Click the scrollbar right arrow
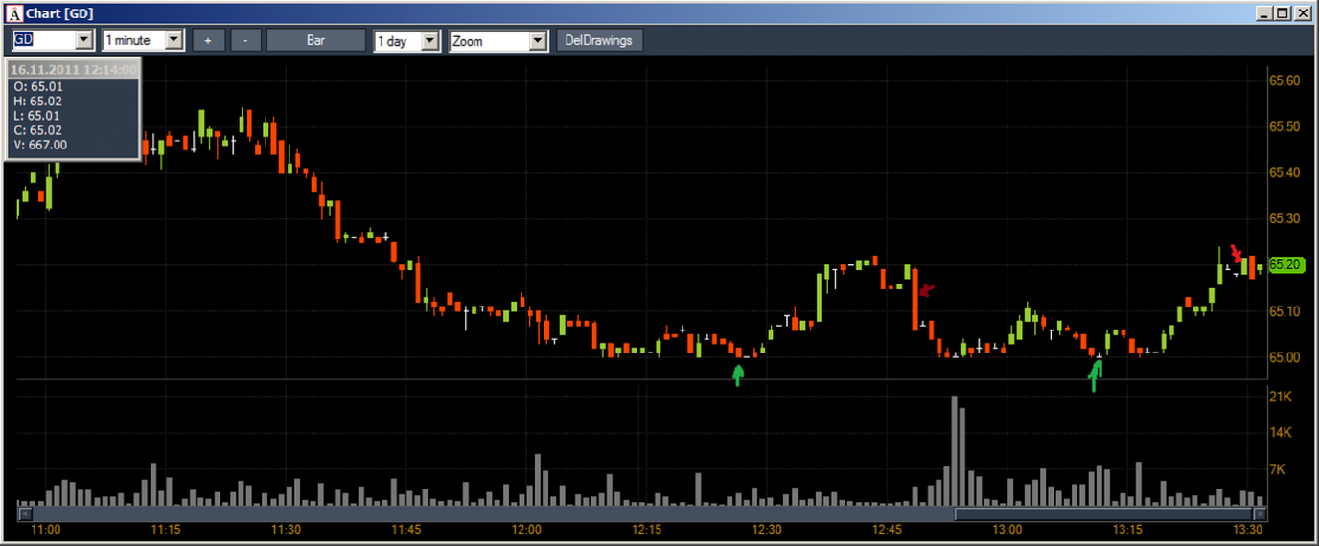The image size is (1320, 546). coord(1260,514)
